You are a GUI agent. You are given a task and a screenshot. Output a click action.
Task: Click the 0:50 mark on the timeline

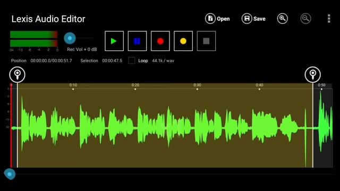point(321,85)
